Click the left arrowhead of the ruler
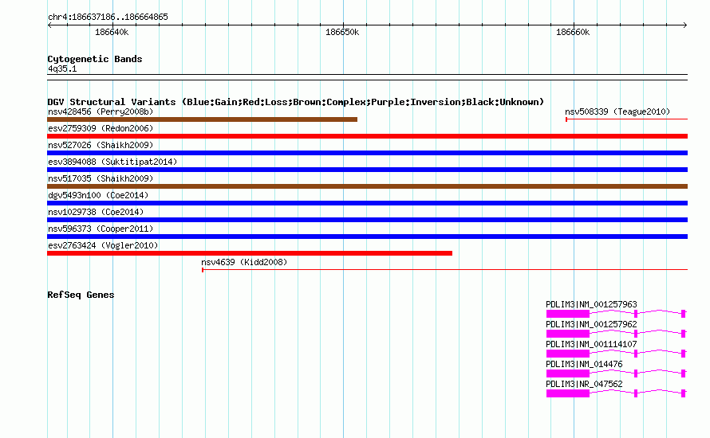This screenshot has height=438, width=710. click(x=49, y=25)
